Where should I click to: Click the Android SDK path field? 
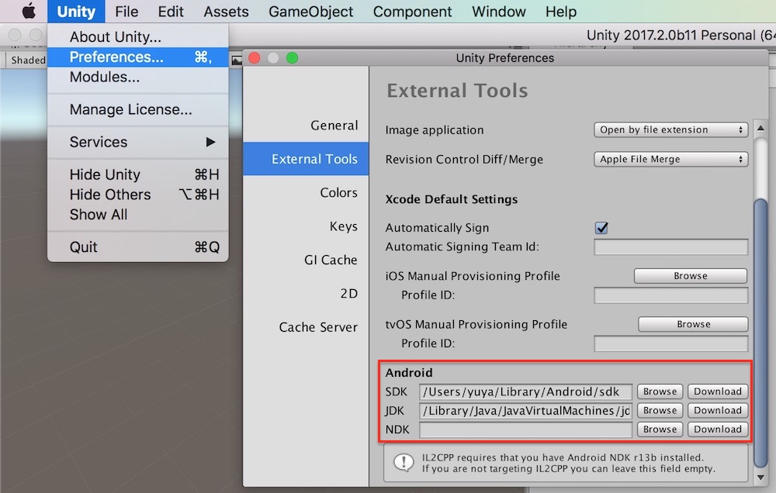coord(525,391)
